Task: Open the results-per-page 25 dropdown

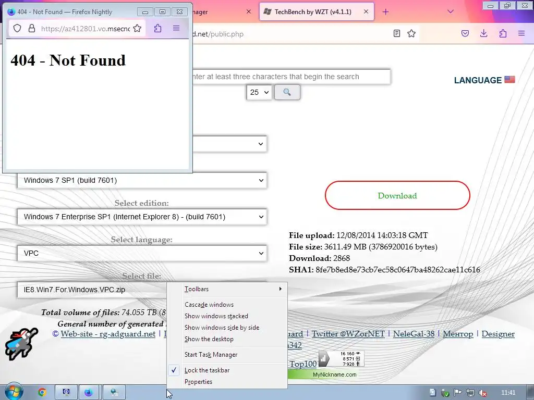Action: pos(259,92)
